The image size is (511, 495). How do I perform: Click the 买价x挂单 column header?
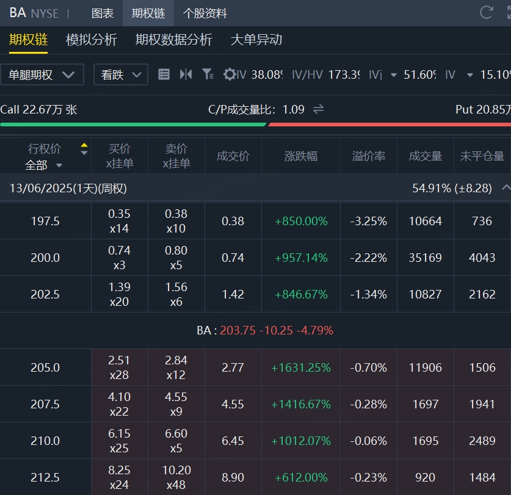tap(120, 156)
